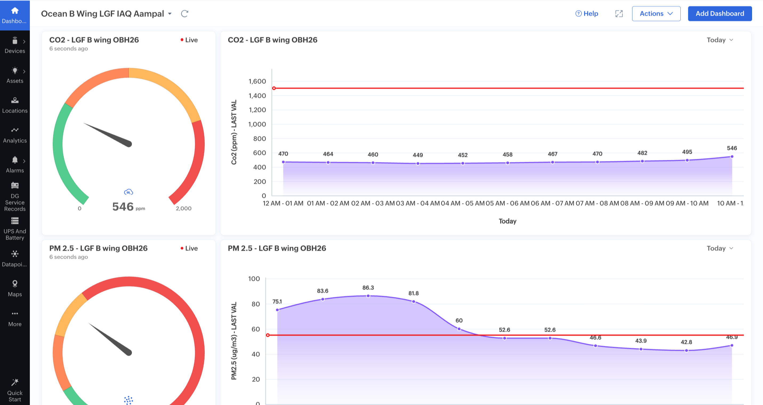Expand the More sidebar menu
763x405 pixels.
point(15,317)
